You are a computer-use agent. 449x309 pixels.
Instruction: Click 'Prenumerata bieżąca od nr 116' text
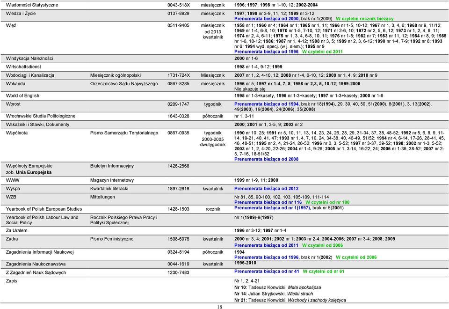point(268,202)
